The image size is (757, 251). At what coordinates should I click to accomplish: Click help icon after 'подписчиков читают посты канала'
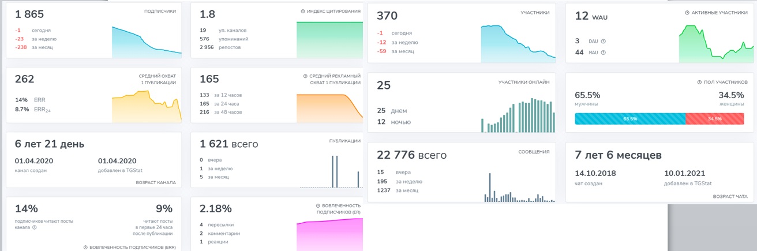(x=35, y=227)
